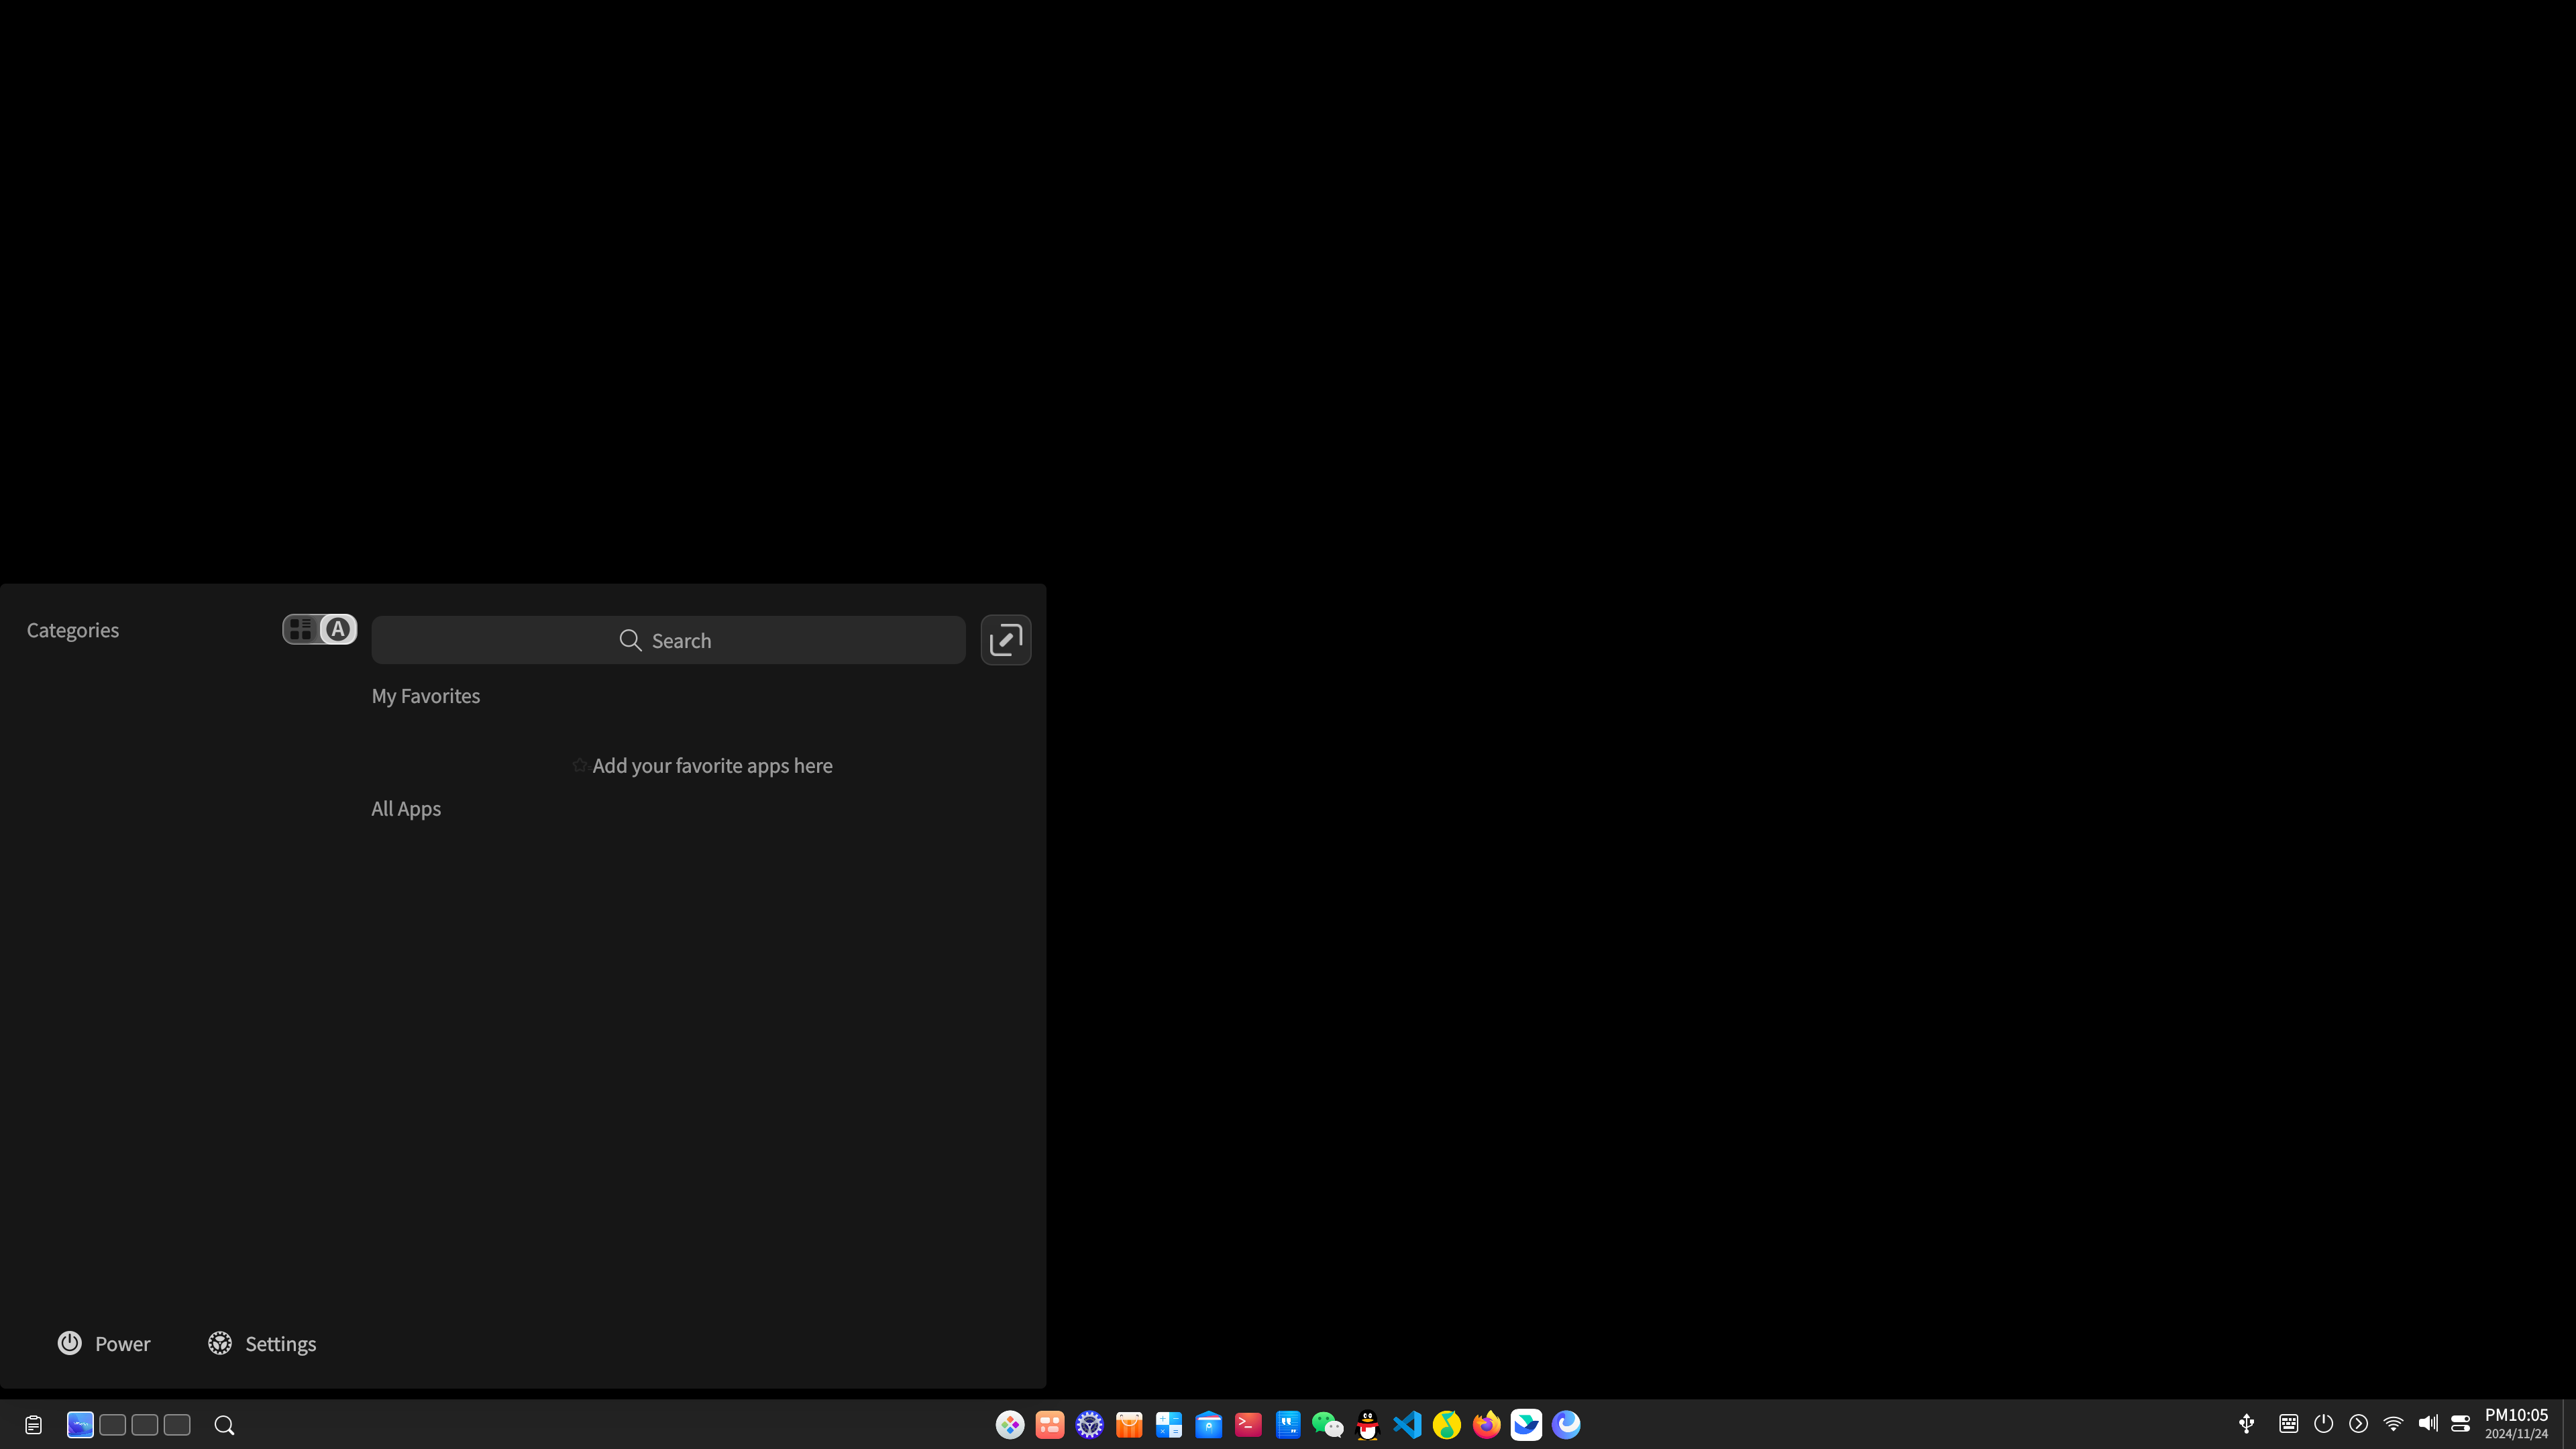This screenshot has height=1449, width=2576.
Task: Click the taskbar magnifier search icon
Action: point(224,1425)
